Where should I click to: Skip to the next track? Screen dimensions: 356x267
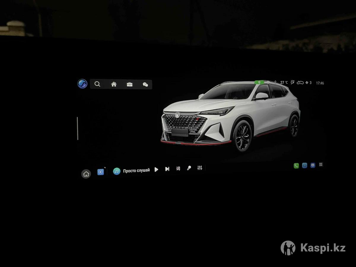point(167,169)
